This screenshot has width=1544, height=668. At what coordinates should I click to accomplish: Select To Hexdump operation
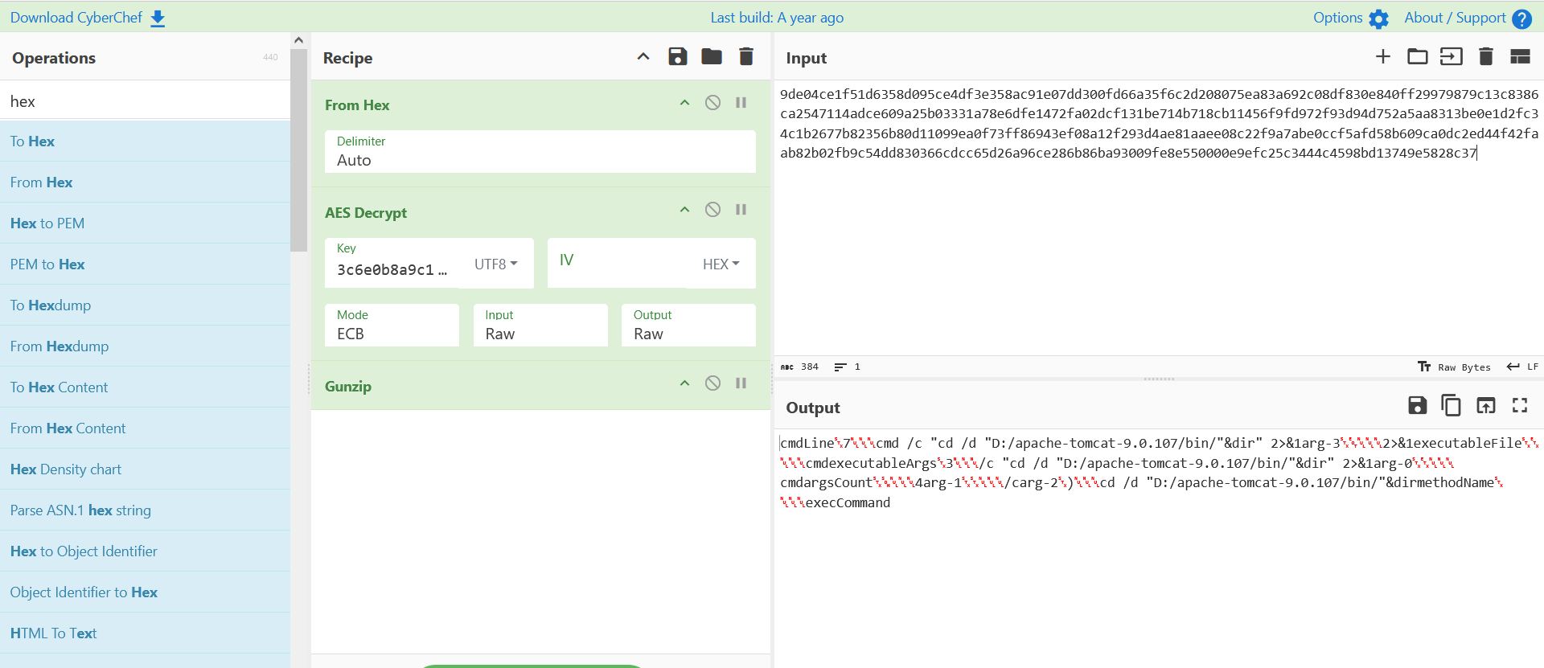145,305
